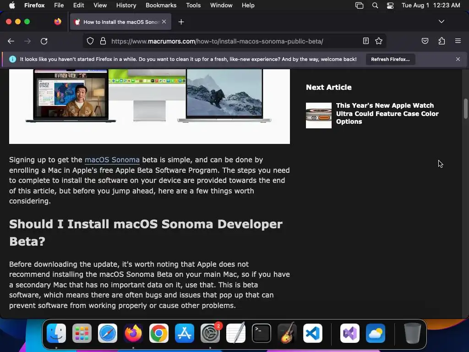The image size is (469, 352).
Task: Select the How to Install macOS Sonoma tab
Action: click(x=121, y=22)
